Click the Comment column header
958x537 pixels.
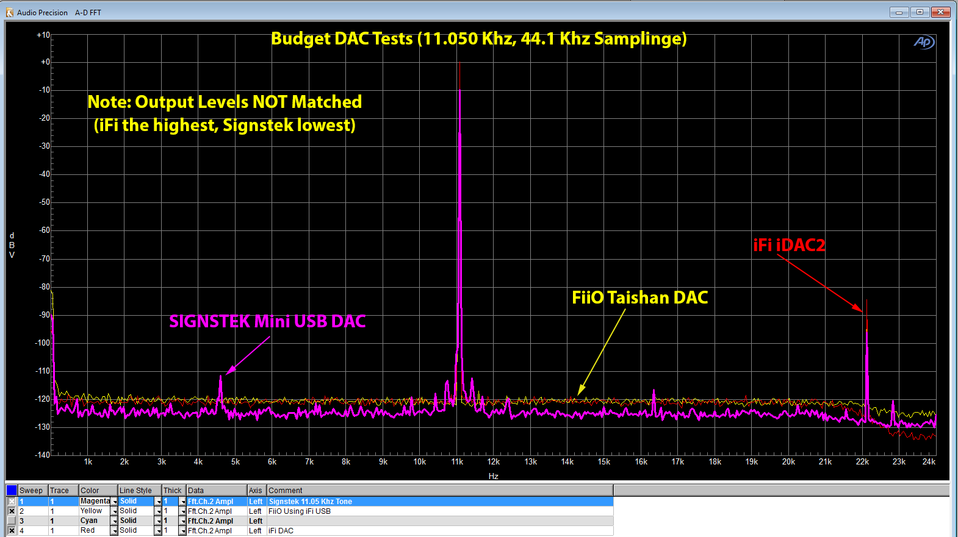[440, 490]
